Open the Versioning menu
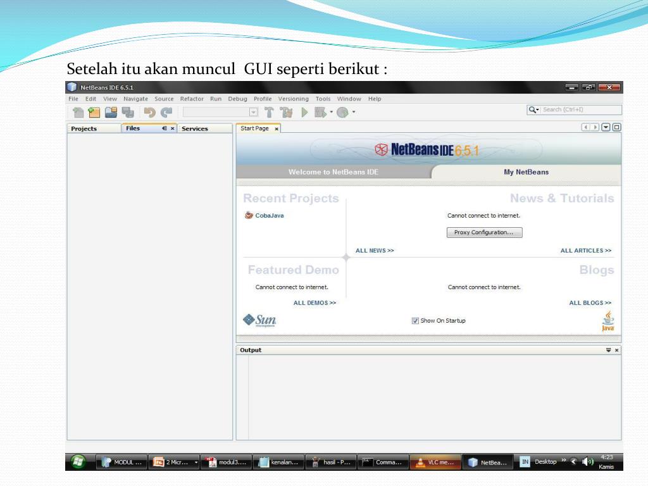 click(294, 99)
